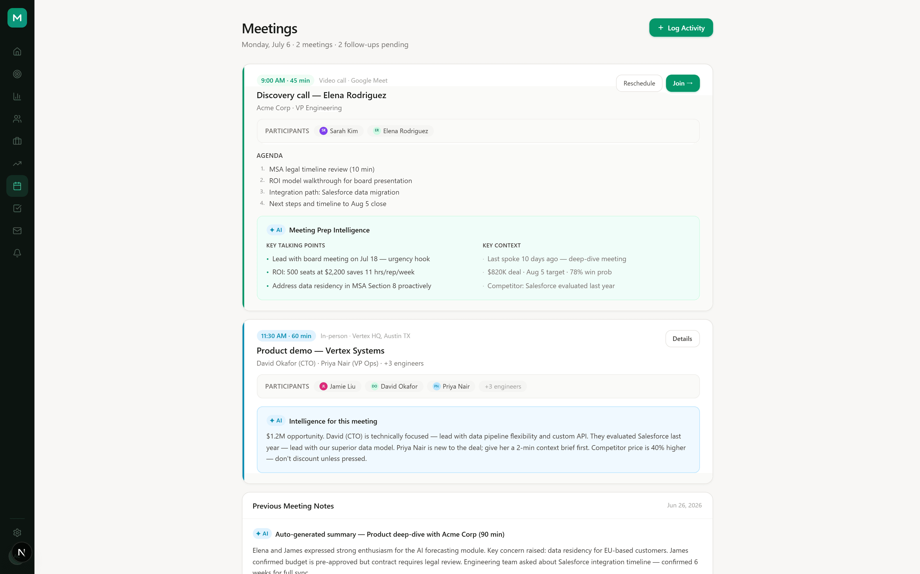Open the bar chart reports icon
Screen dimensions: 920x574
17,96
